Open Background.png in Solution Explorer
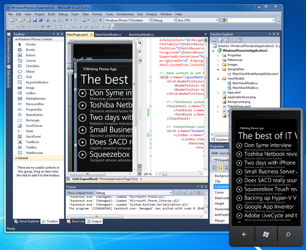Viewport: 306px width, 250px height. (239, 102)
